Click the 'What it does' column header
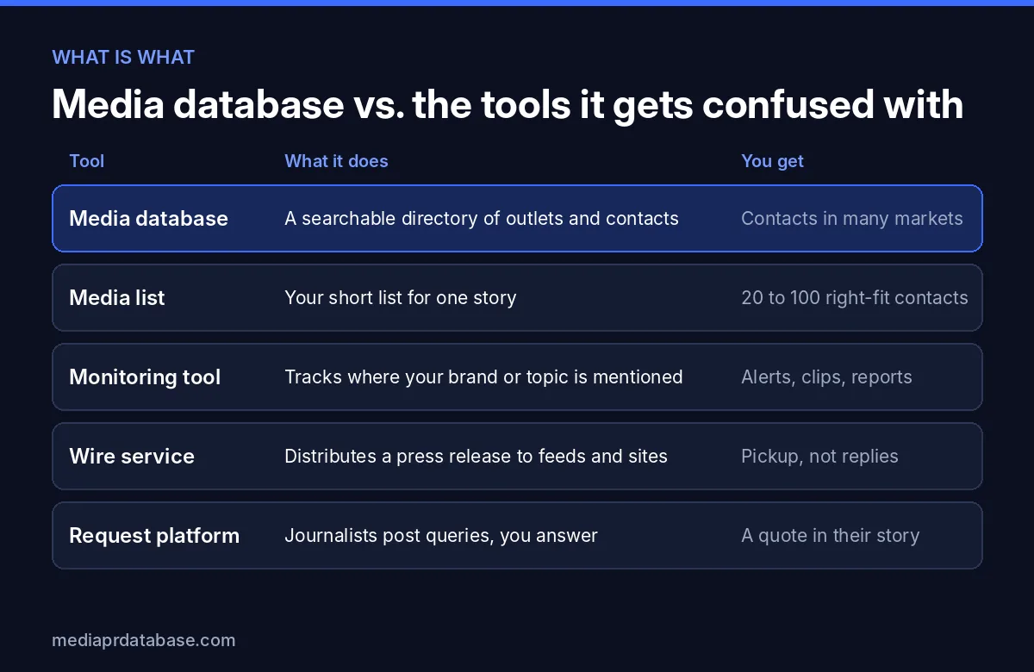 click(x=336, y=161)
